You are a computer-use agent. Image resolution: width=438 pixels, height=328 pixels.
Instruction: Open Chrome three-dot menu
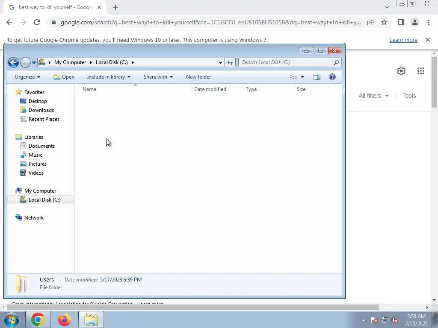click(429, 22)
